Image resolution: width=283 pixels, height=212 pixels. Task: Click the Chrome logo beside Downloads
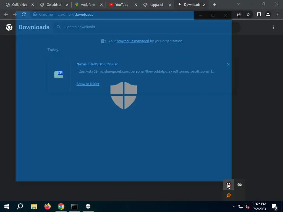(x=9, y=27)
